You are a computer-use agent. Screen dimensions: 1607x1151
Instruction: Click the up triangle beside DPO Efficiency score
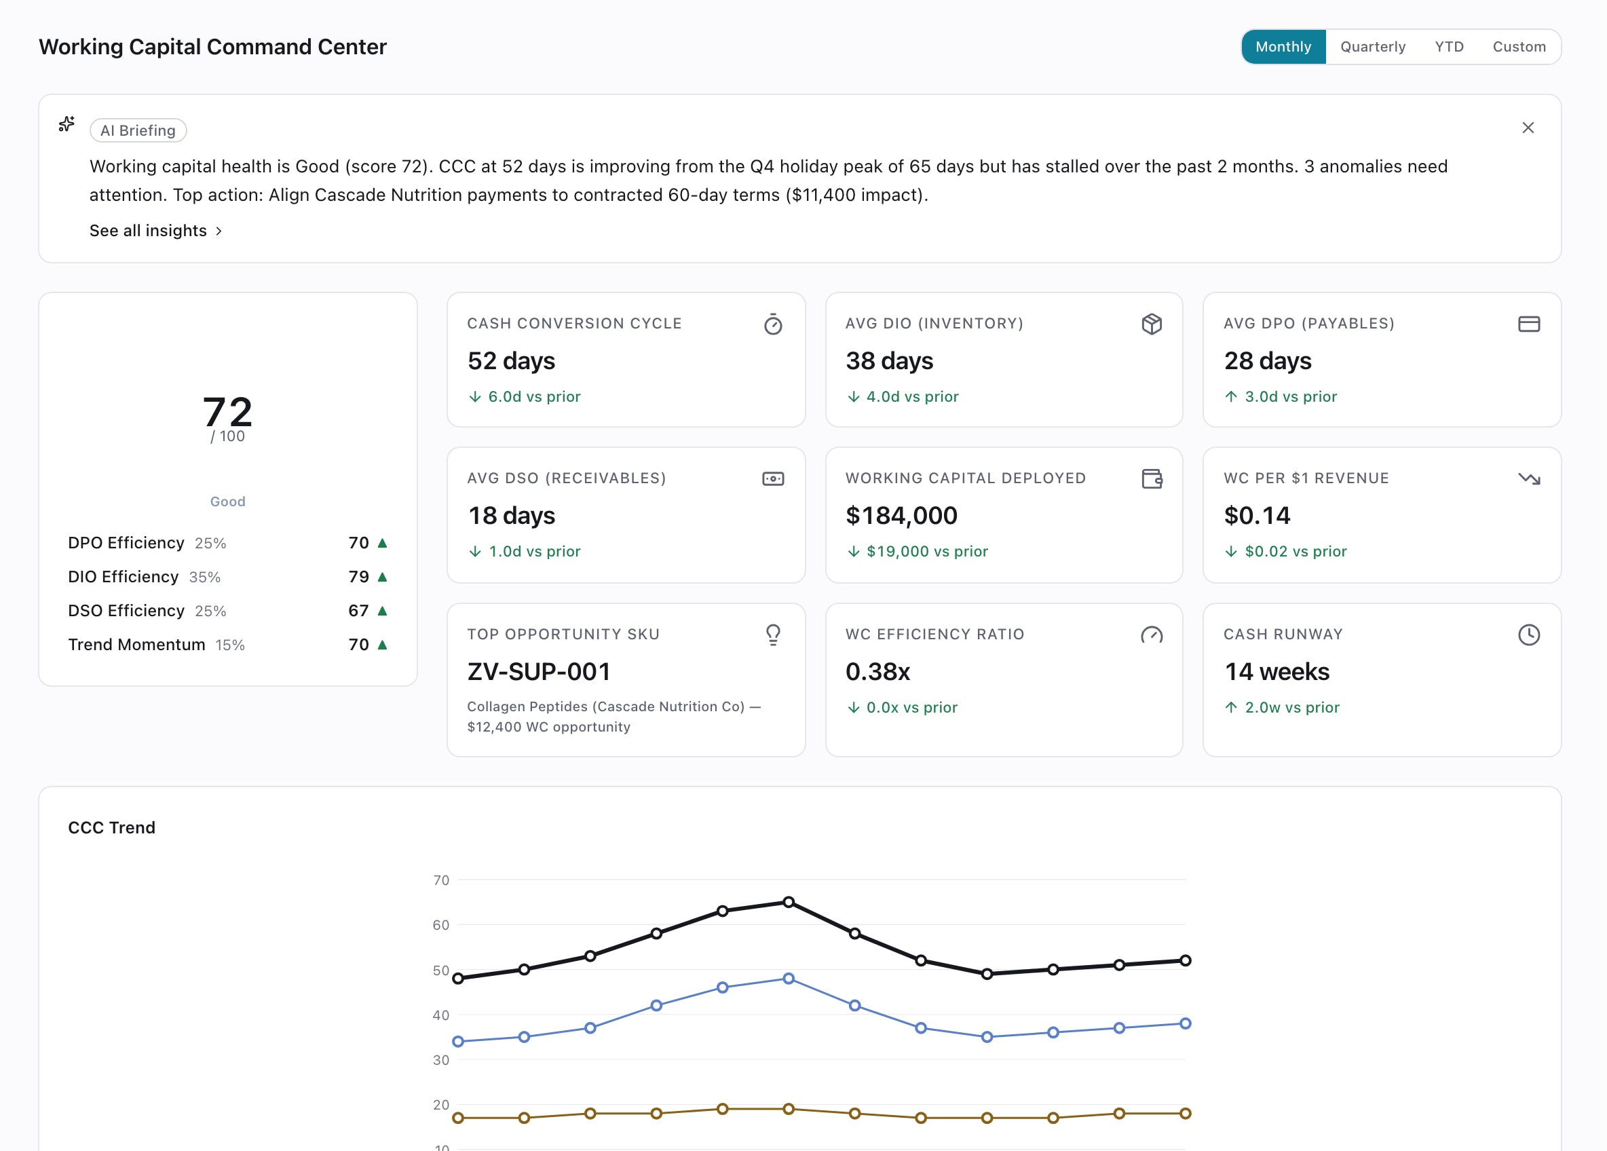383,543
